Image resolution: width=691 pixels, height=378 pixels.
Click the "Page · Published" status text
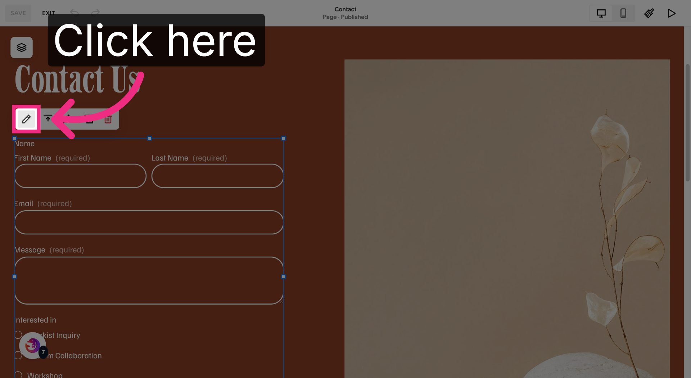coord(345,17)
